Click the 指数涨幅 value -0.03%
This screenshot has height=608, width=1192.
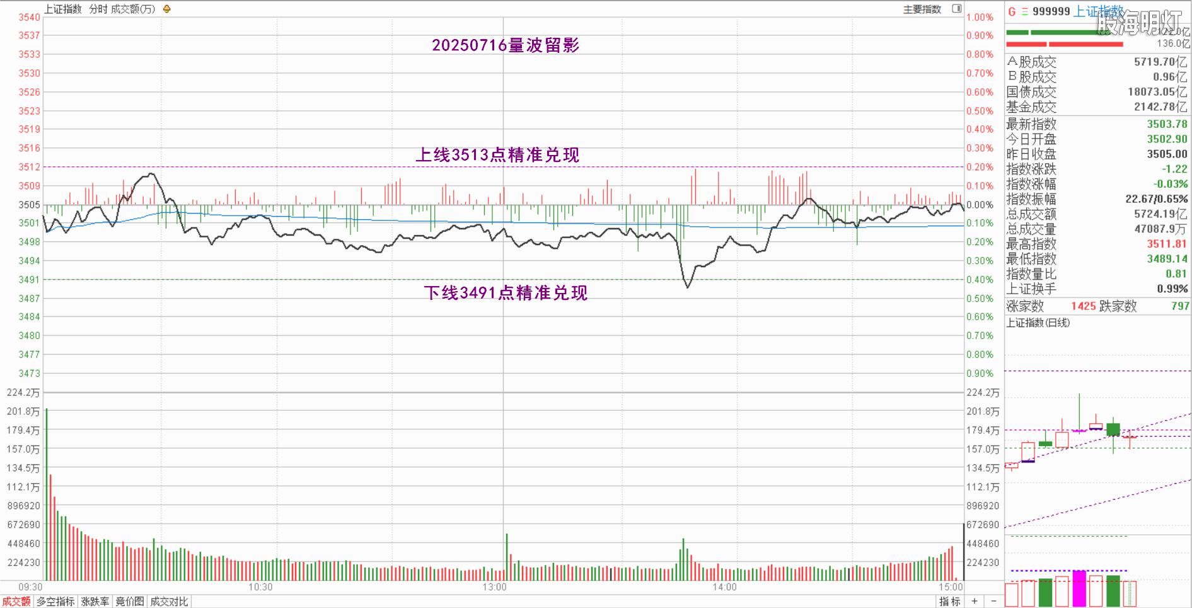(x=1171, y=184)
